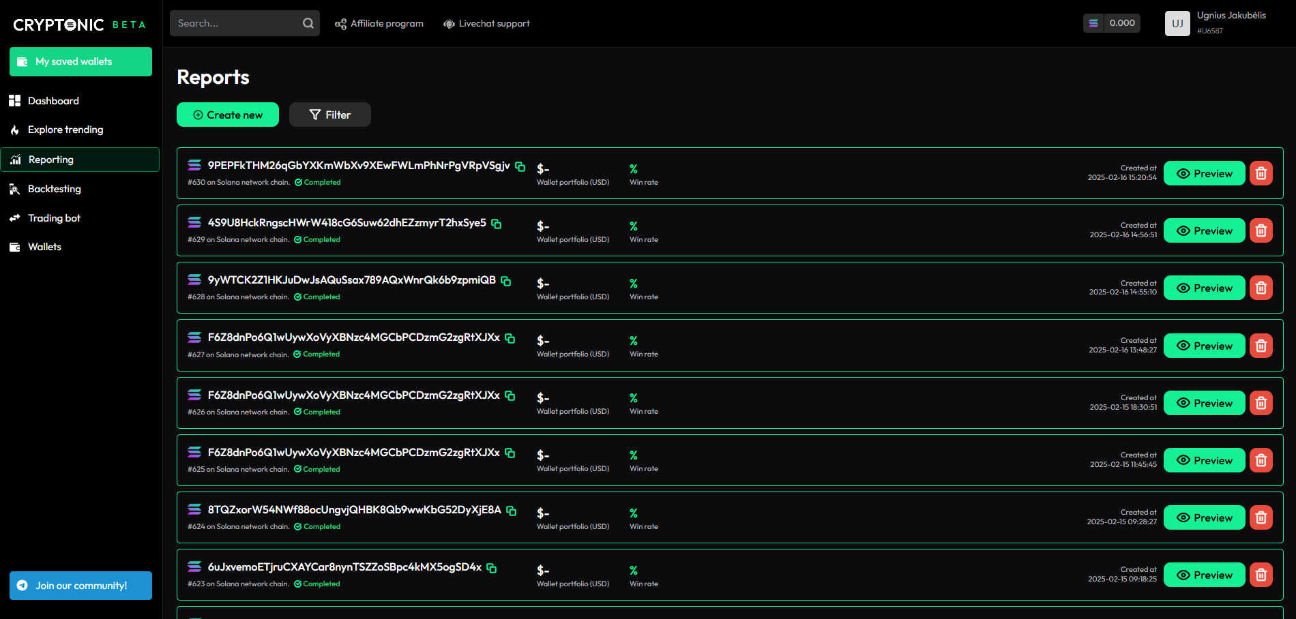Click wallet address 8TQZxorW54NWf88ocUngvj
Viewport: 1296px width, 619px height.
pyautogui.click(x=355, y=510)
